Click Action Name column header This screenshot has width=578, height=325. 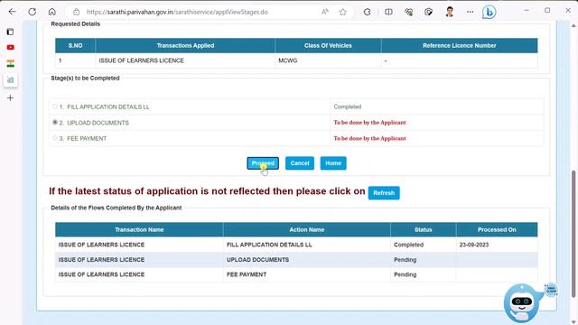pos(307,229)
